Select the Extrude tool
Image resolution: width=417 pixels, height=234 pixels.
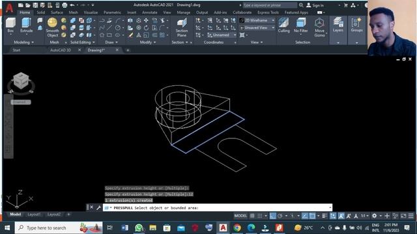26,25
